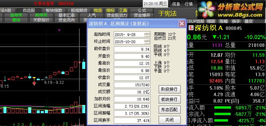Click the yellow 我选 button
Screen dimensions: 266x126
point(98,11)
